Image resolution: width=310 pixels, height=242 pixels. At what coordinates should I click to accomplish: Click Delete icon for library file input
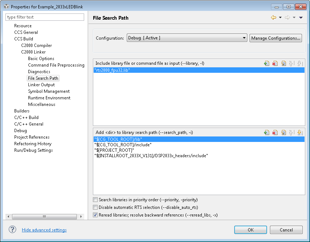click(275, 63)
